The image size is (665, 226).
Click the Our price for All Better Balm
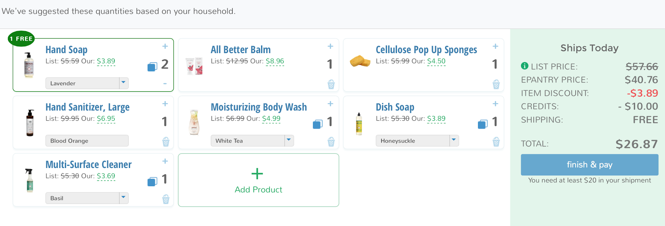(x=275, y=61)
